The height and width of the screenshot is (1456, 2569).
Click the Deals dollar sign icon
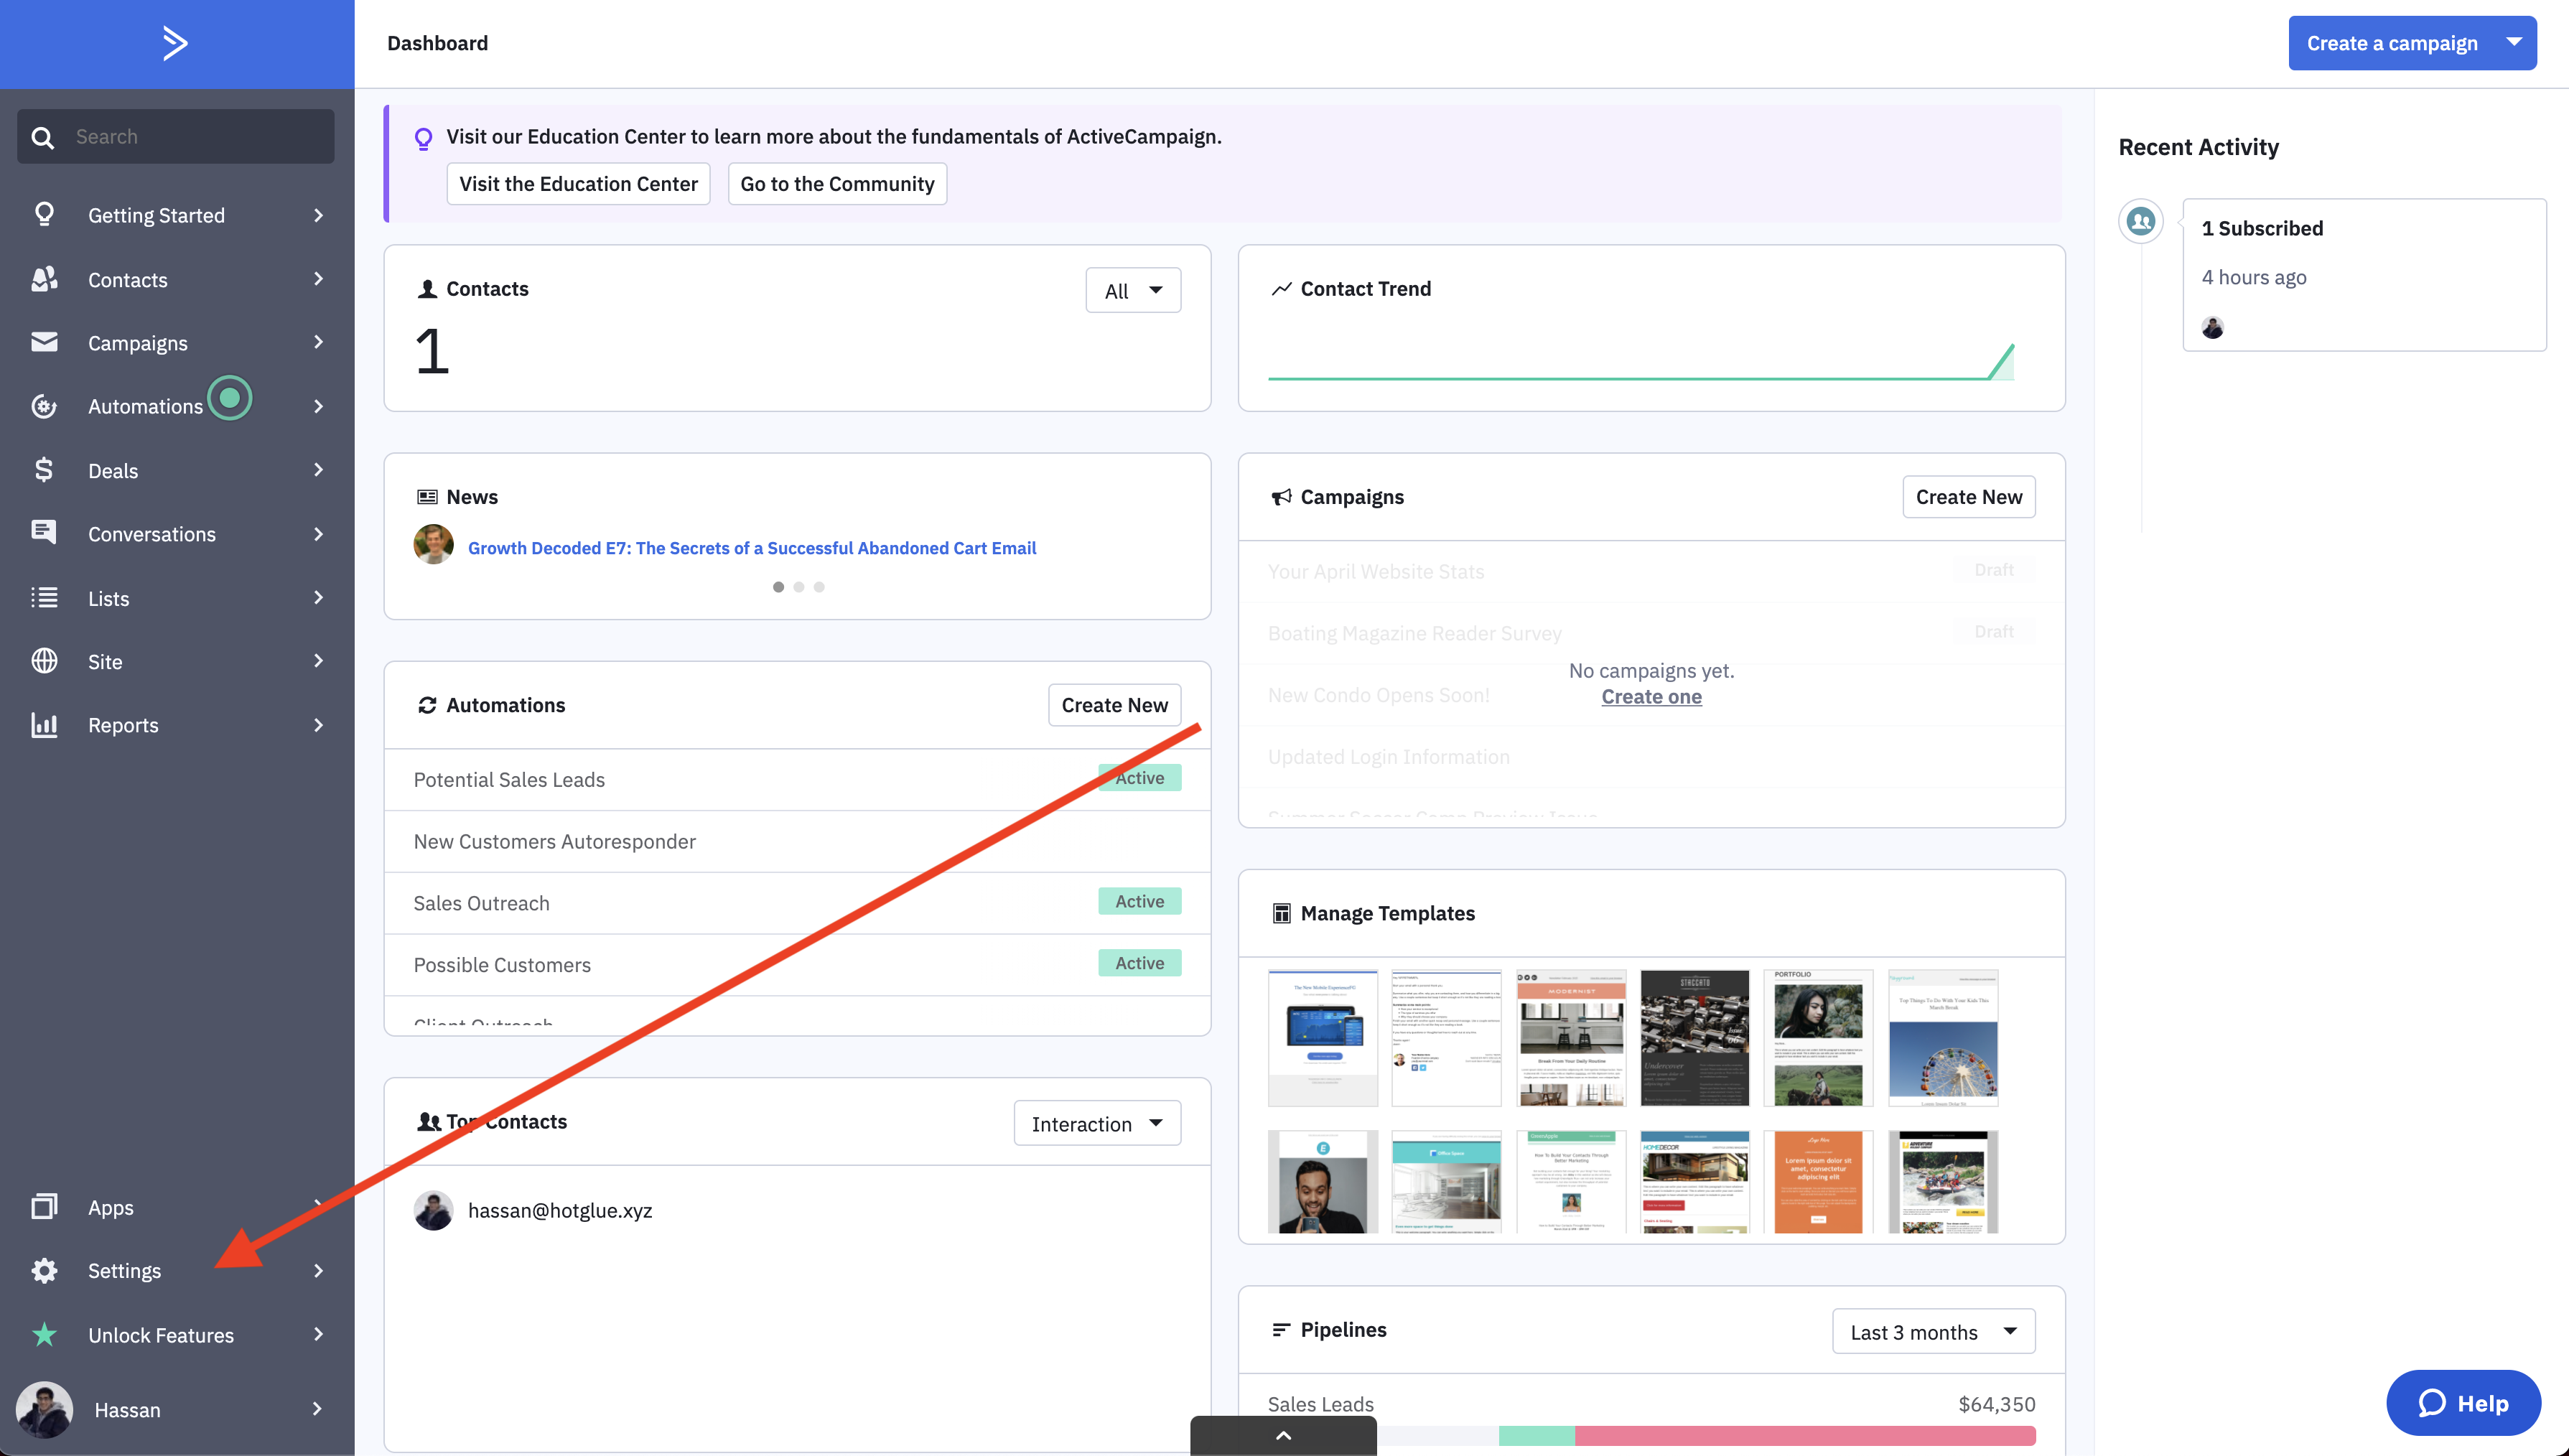(44, 470)
